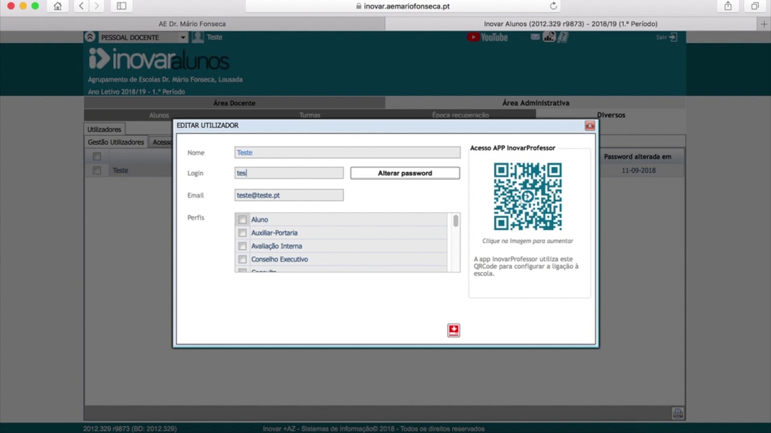
Task: Click Safari home icon
Action: pos(58,6)
